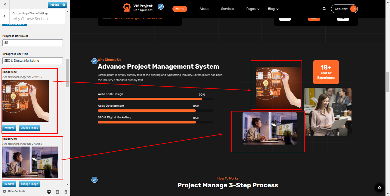Image resolution: width=390 pixels, height=196 pixels.
Task: Click the Progress Bar Count input field
Action: [32, 43]
